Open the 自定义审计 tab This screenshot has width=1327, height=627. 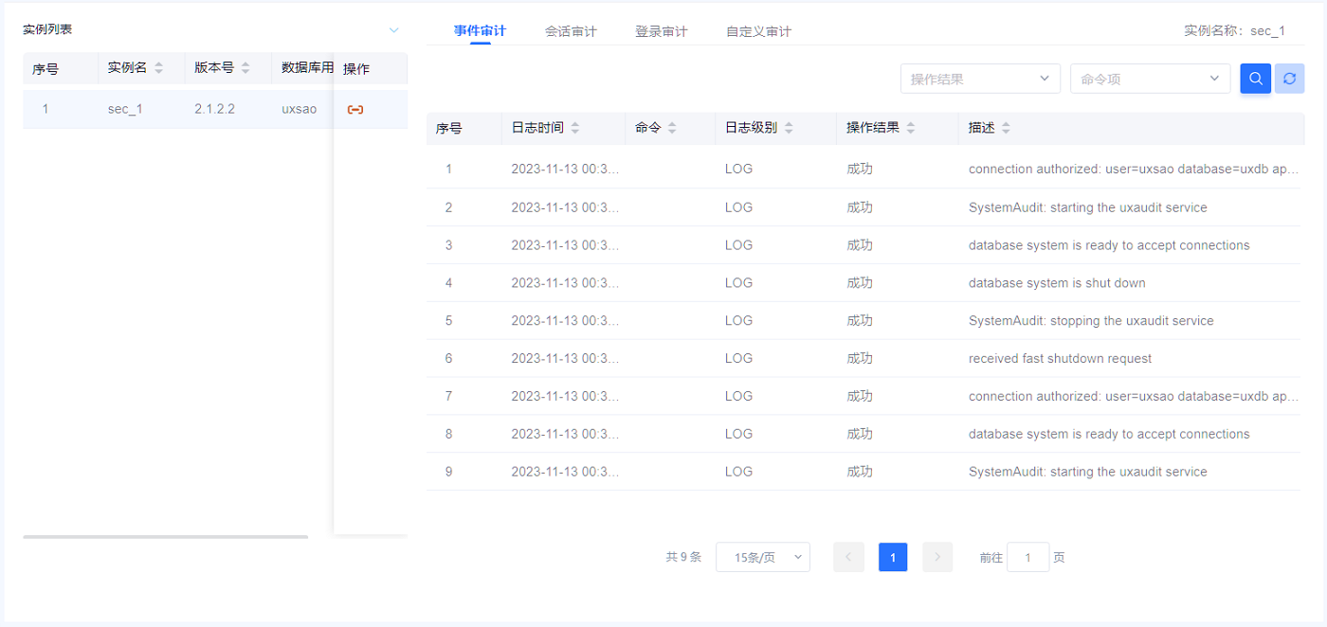click(x=758, y=31)
